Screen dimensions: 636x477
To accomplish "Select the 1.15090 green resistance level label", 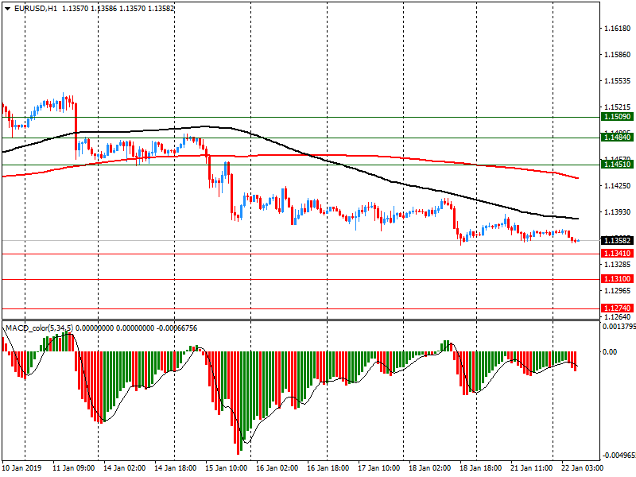I will [x=617, y=117].
